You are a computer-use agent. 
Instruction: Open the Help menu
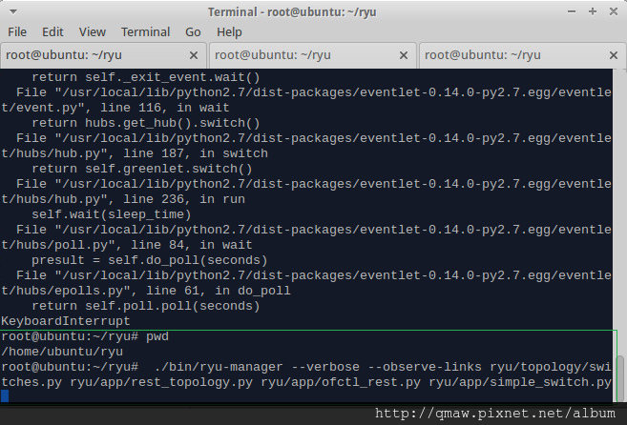coord(230,31)
